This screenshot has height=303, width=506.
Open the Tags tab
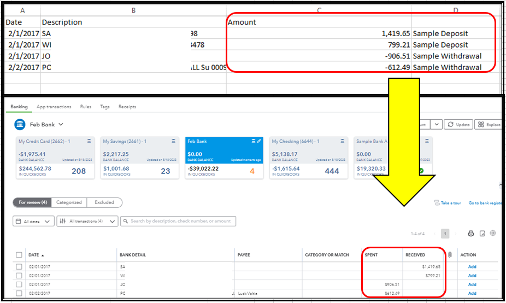[104, 107]
